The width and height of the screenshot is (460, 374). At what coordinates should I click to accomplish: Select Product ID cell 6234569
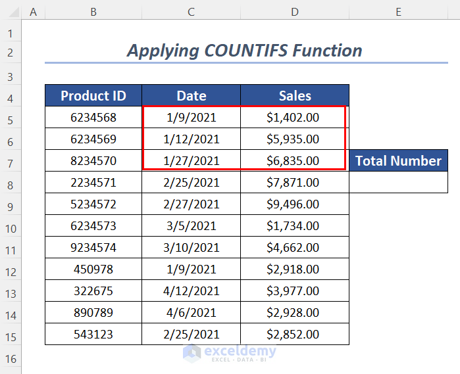pyautogui.click(x=93, y=139)
